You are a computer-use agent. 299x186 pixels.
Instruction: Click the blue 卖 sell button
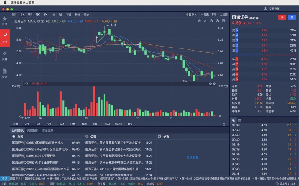[x=292, y=17]
